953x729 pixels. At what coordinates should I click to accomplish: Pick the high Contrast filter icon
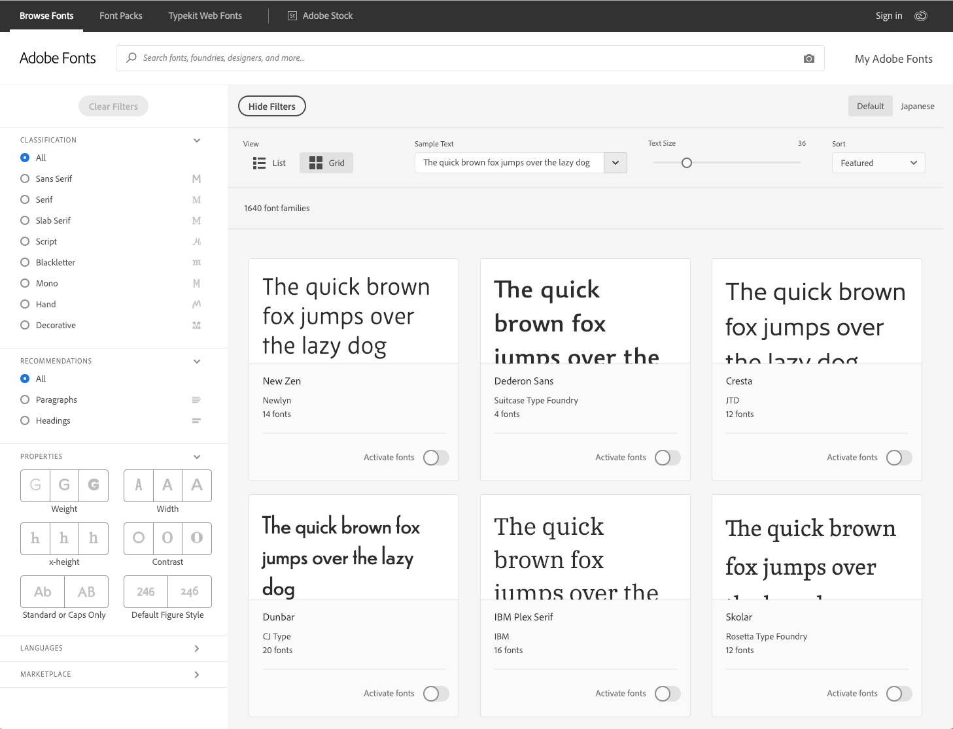click(197, 538)
